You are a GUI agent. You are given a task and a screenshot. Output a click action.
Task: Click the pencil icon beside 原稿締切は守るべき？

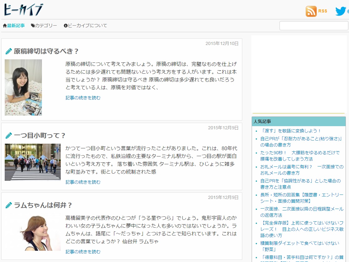coord(9,51)
